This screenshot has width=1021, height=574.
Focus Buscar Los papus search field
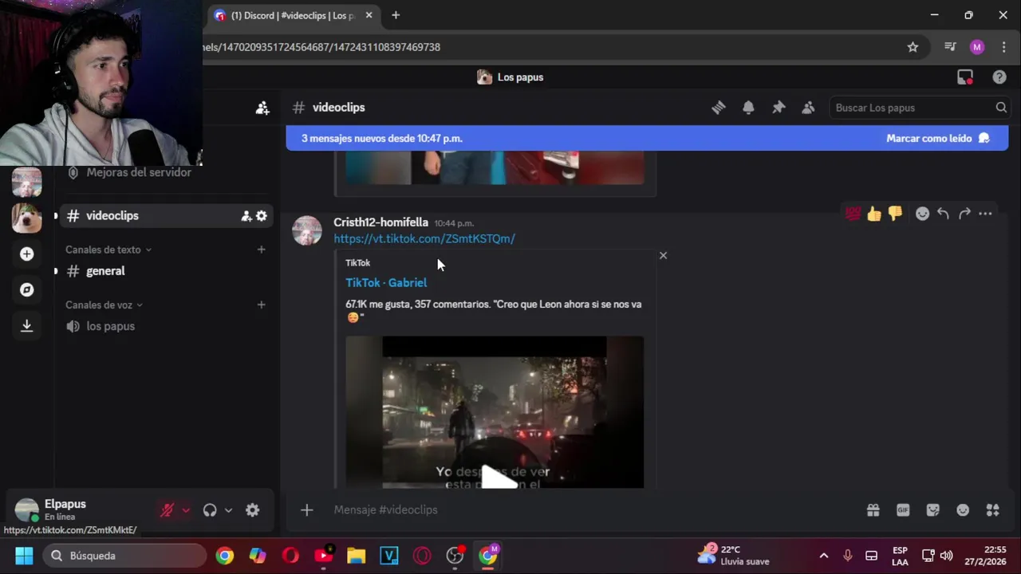point(919,108)
